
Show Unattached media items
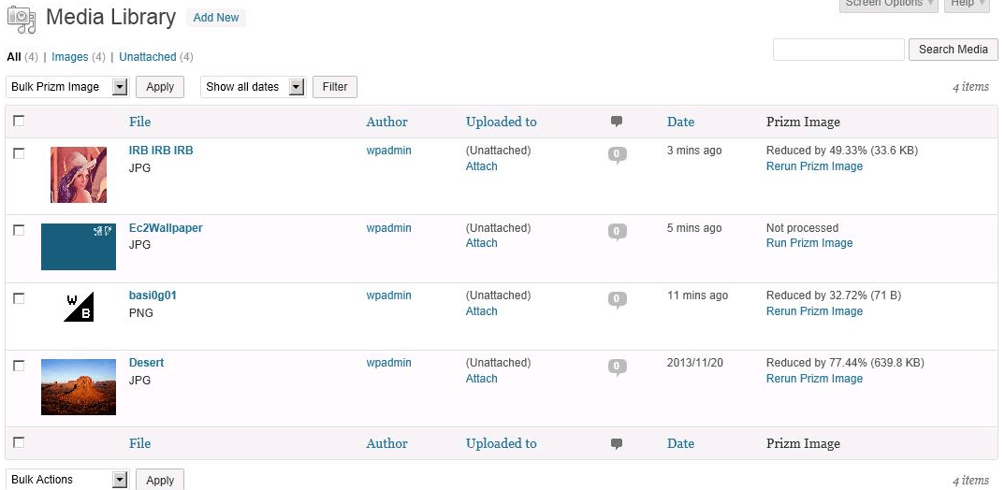tap(147, 57)
